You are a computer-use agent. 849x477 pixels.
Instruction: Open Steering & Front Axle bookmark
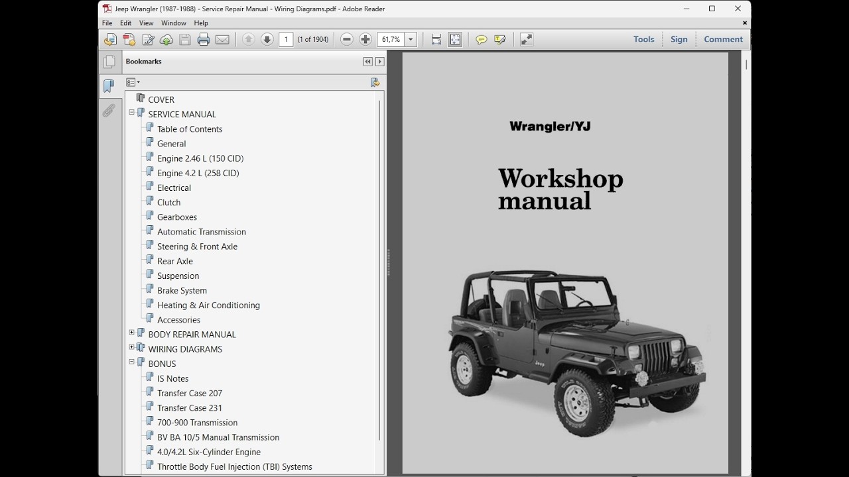pos(197,246)
